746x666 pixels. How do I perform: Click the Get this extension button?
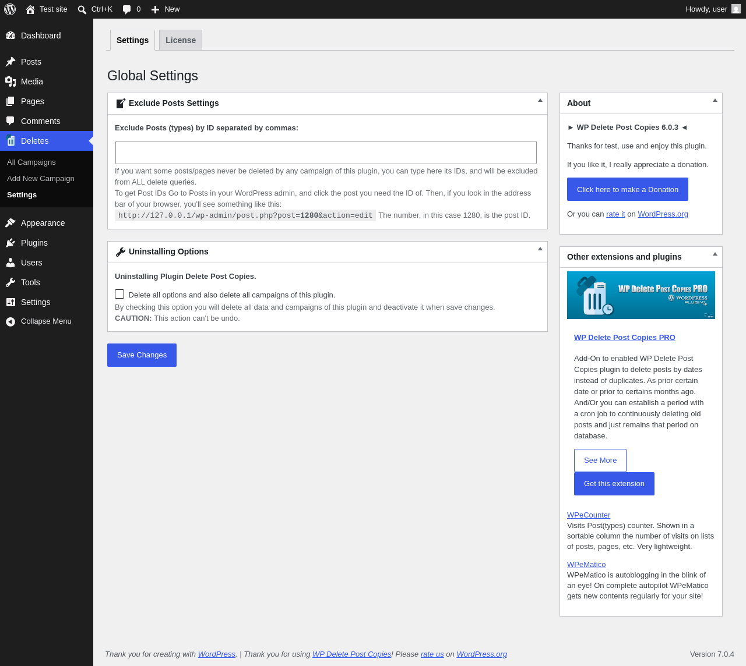coord(614,484)
